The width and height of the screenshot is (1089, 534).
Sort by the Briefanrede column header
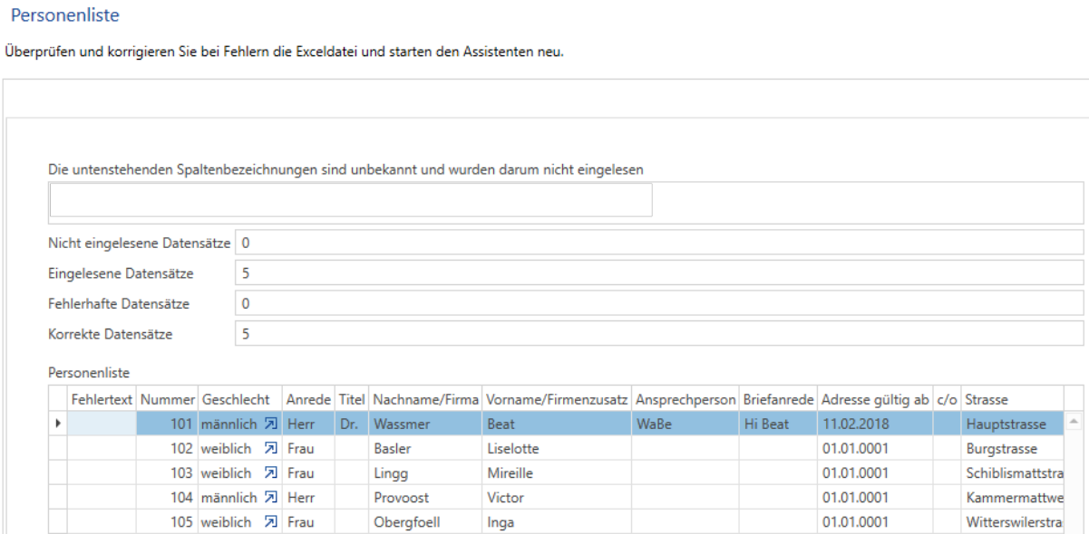point(778,399)
